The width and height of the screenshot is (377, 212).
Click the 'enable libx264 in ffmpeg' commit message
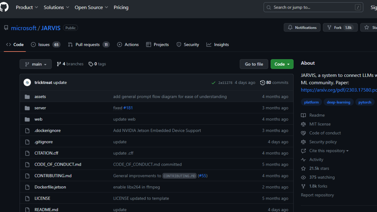coord(137,187)
